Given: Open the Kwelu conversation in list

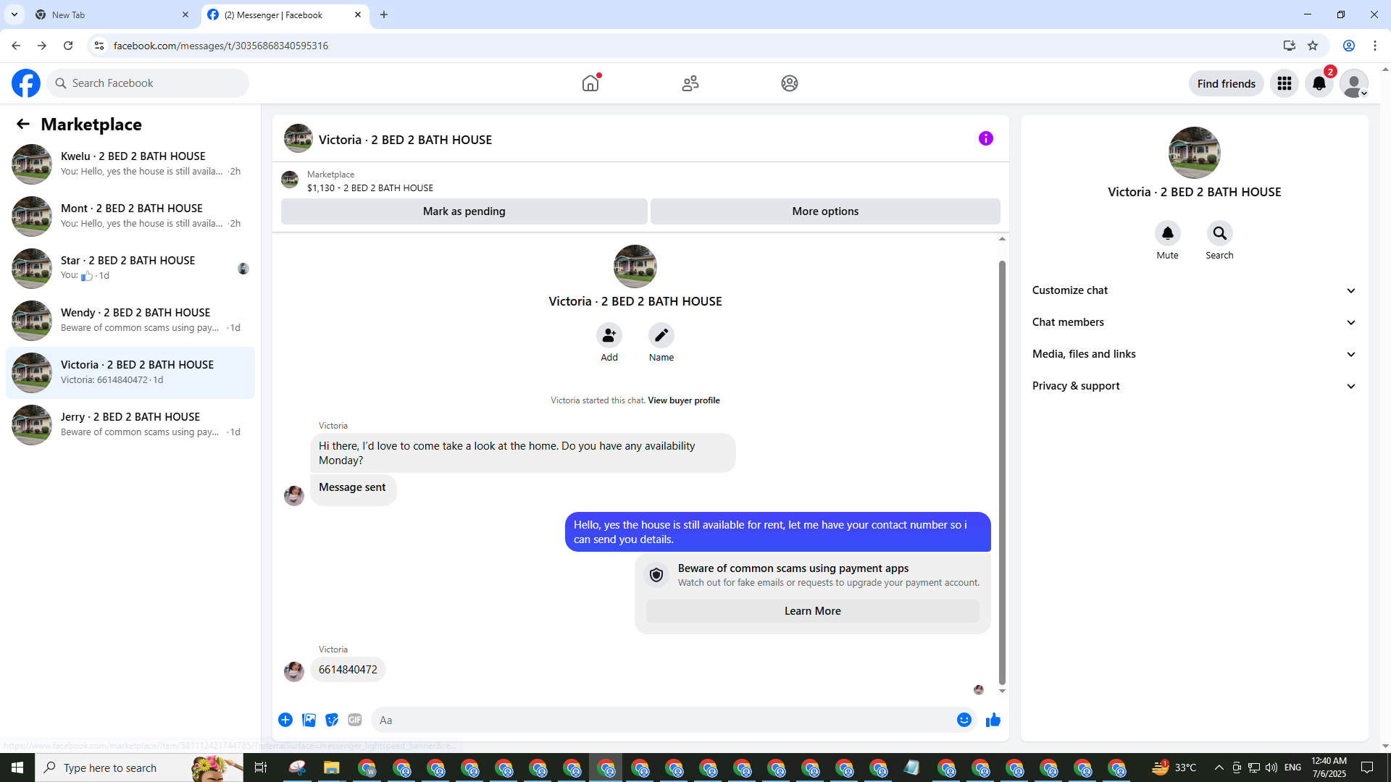Looking at the screenshot, I should pyautogui.click(x=130, y=164).
